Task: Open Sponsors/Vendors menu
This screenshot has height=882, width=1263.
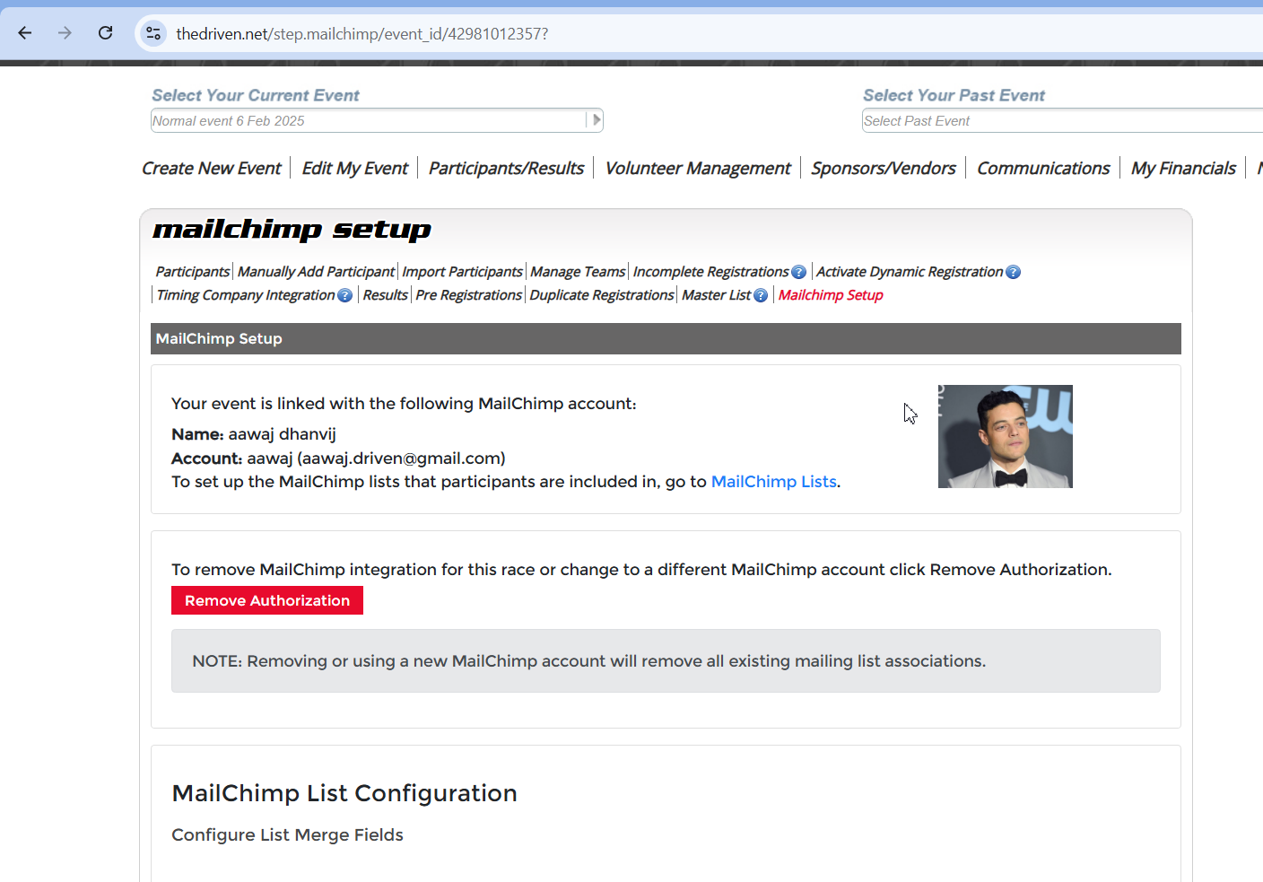Action: (884, 168)
